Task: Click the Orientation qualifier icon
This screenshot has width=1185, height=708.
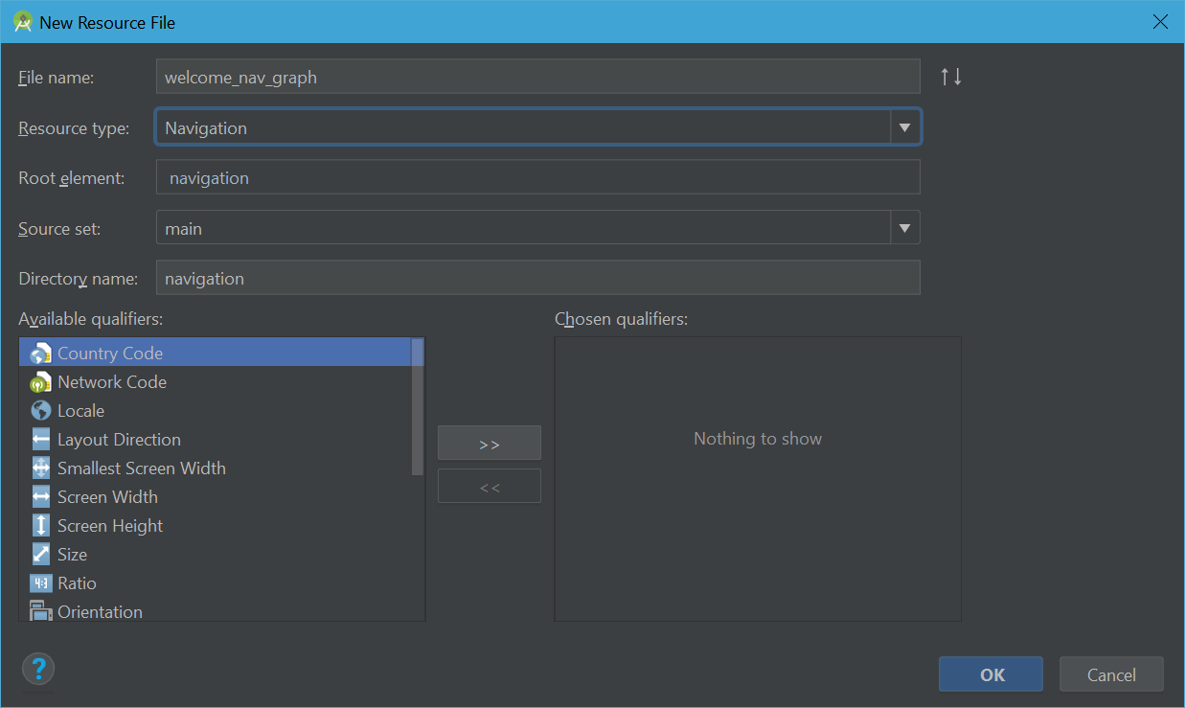Action: pos(40,611)
